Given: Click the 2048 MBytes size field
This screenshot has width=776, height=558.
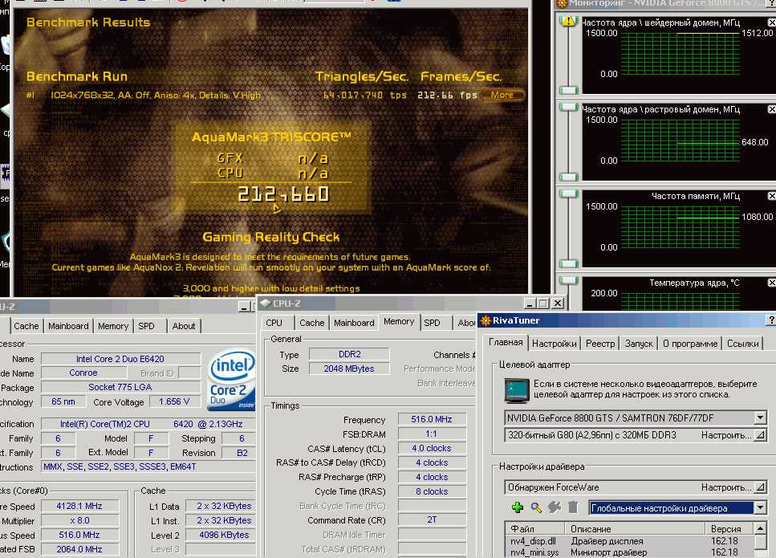Looking at the screenshot, I should 349,369.
